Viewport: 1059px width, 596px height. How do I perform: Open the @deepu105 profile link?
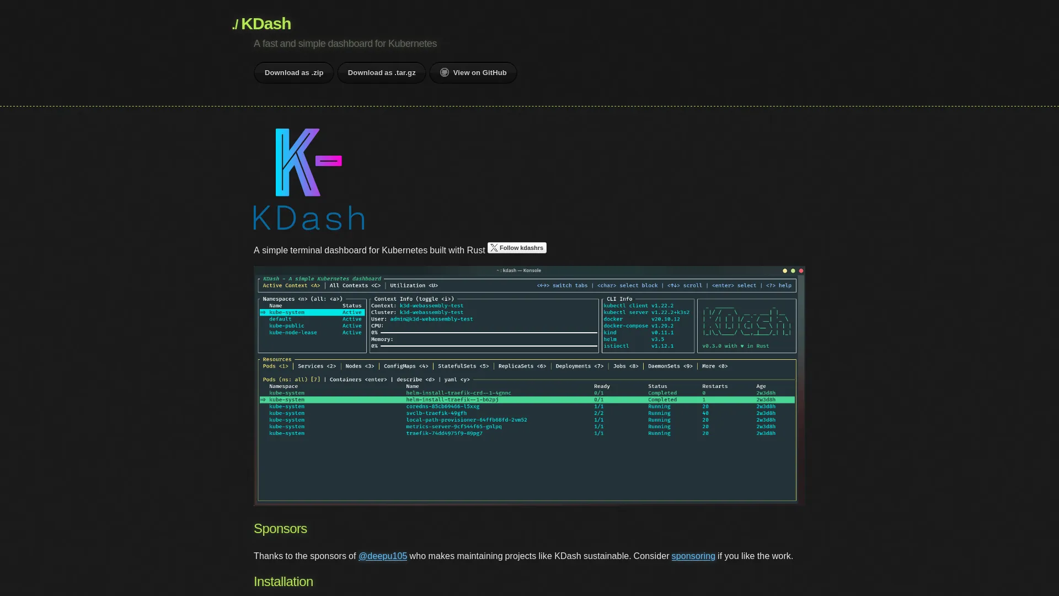[383, 556]
